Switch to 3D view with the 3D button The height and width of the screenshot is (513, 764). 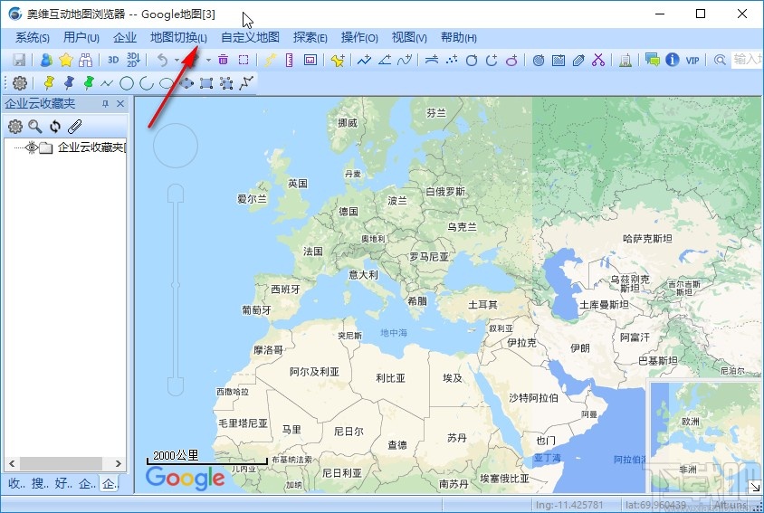pos(113,60)
